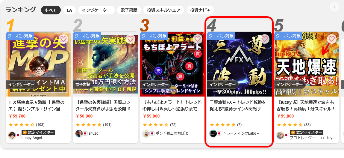Toggle heart on 進撃の矢実践編 ebook card

click(x=131, y=39)
